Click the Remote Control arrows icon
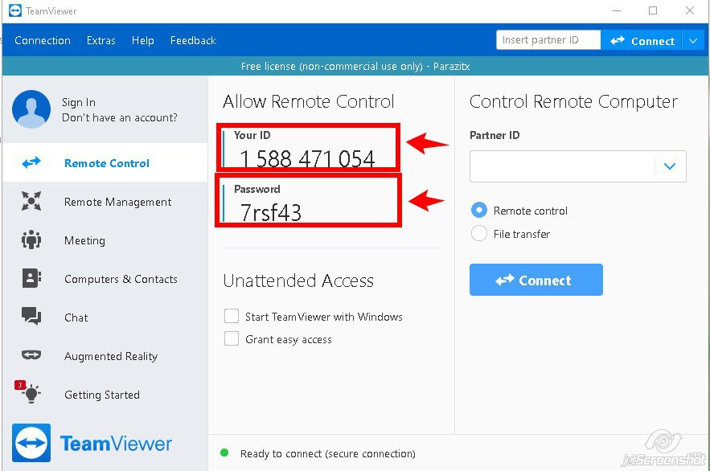This screenshot has width=710, height=471. click(31, 163)
